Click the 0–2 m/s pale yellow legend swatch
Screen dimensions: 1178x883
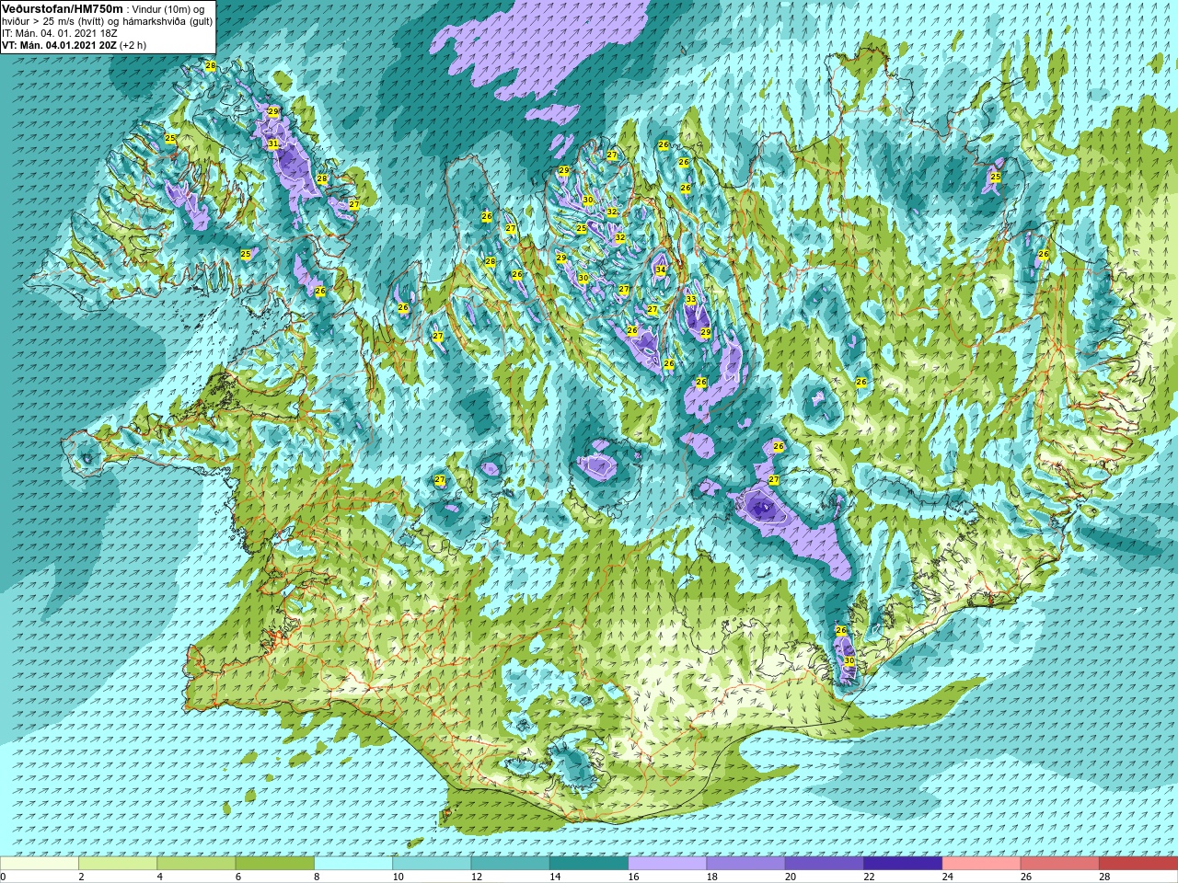pos(40,864)
